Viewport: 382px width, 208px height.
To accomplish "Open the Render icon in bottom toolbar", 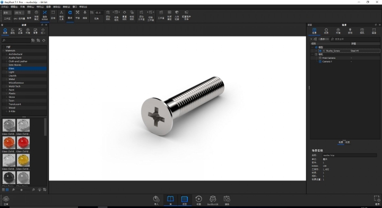I will click(227, 200).
